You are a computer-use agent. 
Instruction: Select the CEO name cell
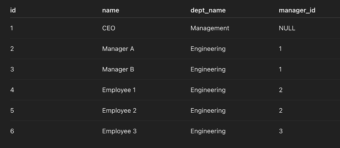[109, 28]
